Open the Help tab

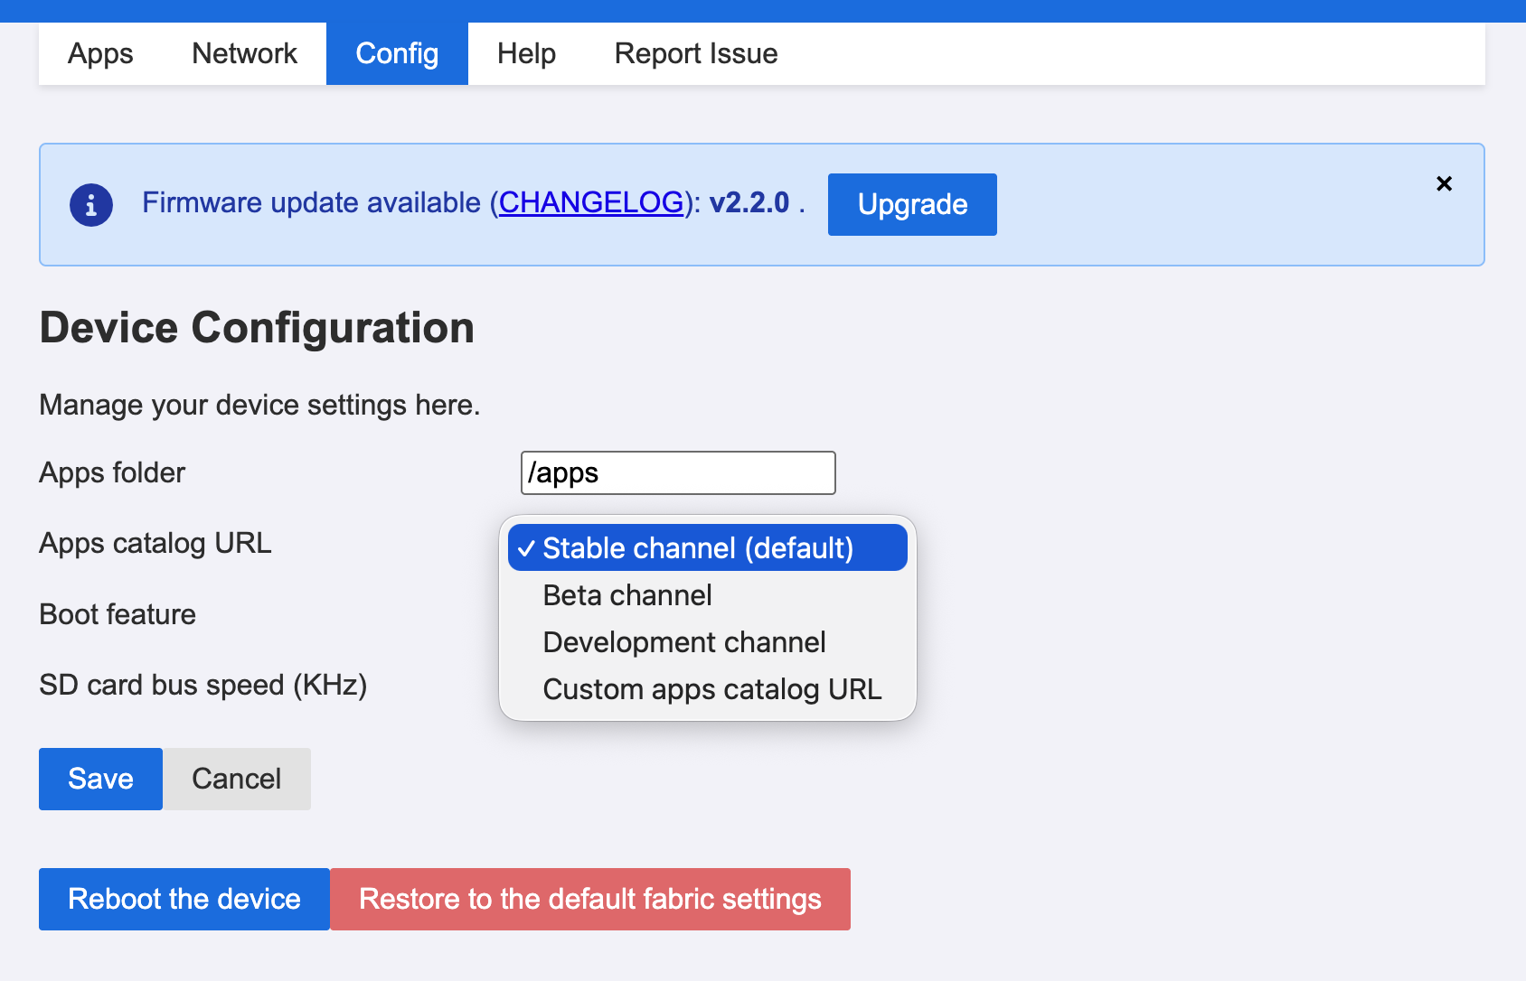click(525, 53)
